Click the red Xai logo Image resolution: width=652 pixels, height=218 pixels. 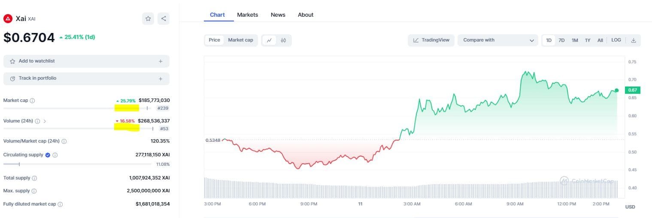[x=8, y=18]
